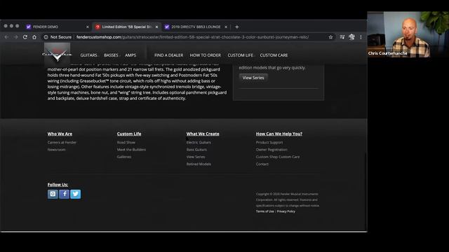Close the 2019 DIRECTV tab
This screenshot has width=449, height=252.
(x=226, y=27)
